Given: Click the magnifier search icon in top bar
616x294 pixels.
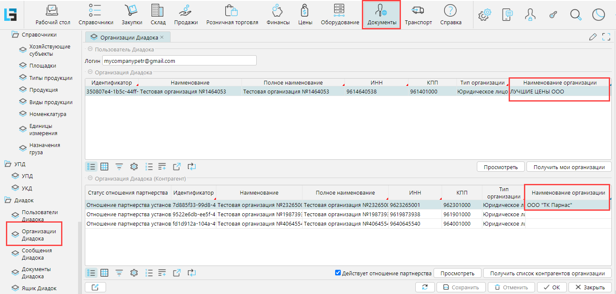Looking at the screenshot, I should tap(575, 15).
